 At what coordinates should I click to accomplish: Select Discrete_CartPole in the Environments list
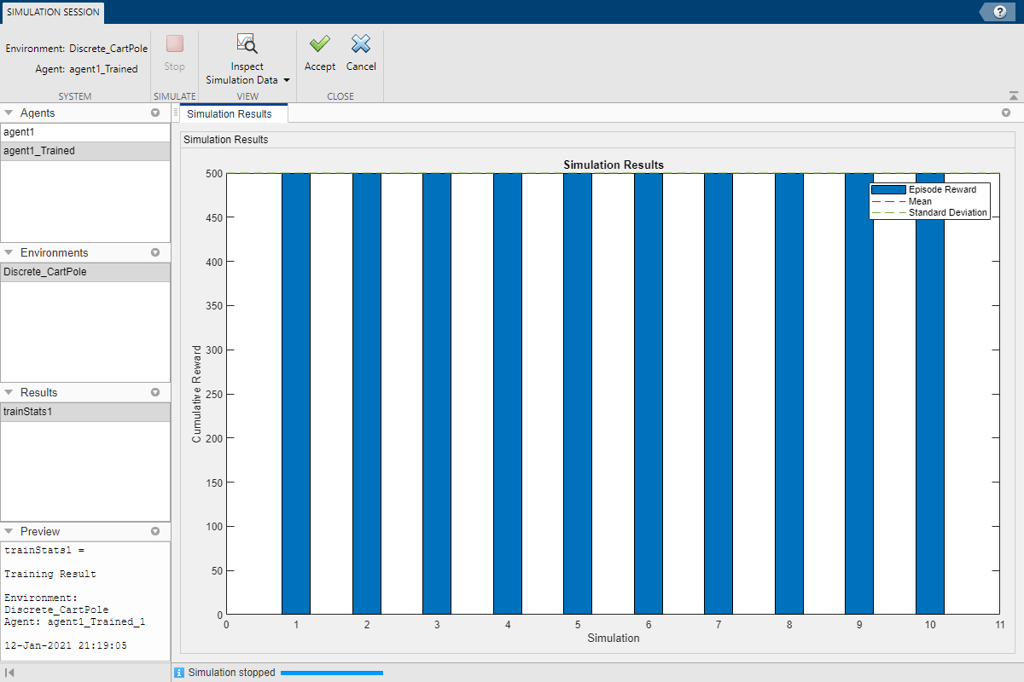pos(43,271)
